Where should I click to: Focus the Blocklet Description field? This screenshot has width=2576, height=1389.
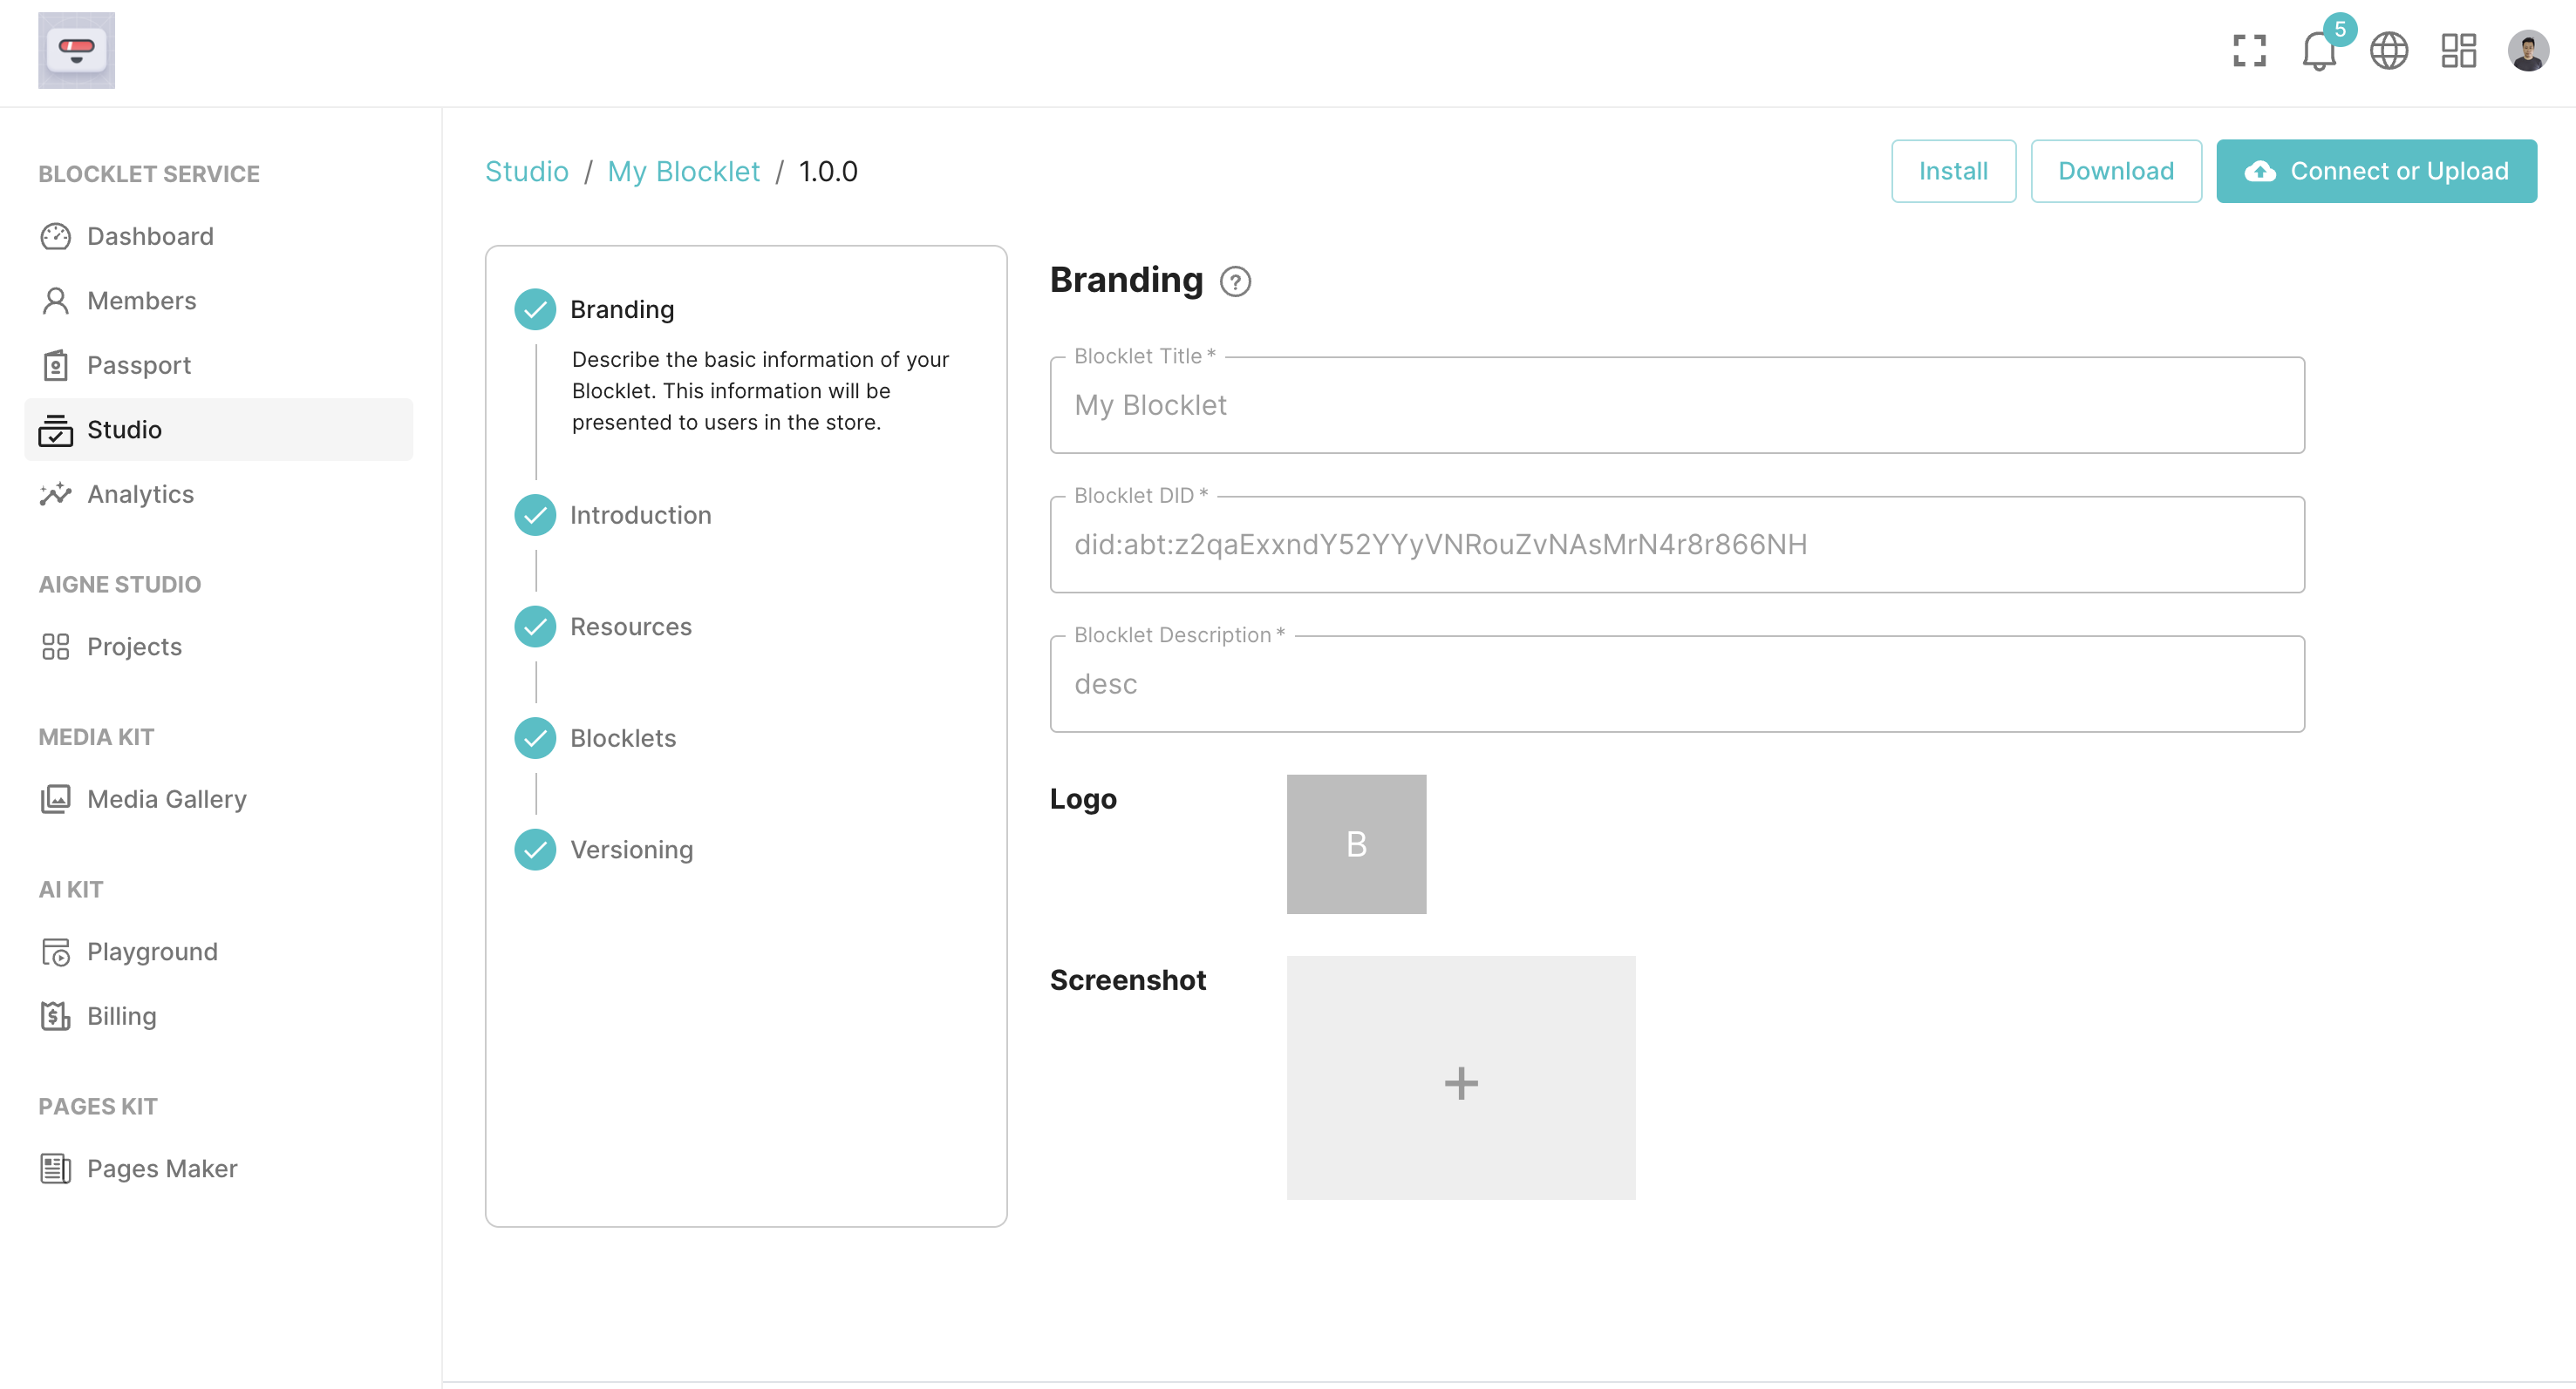pos(1676,683)
